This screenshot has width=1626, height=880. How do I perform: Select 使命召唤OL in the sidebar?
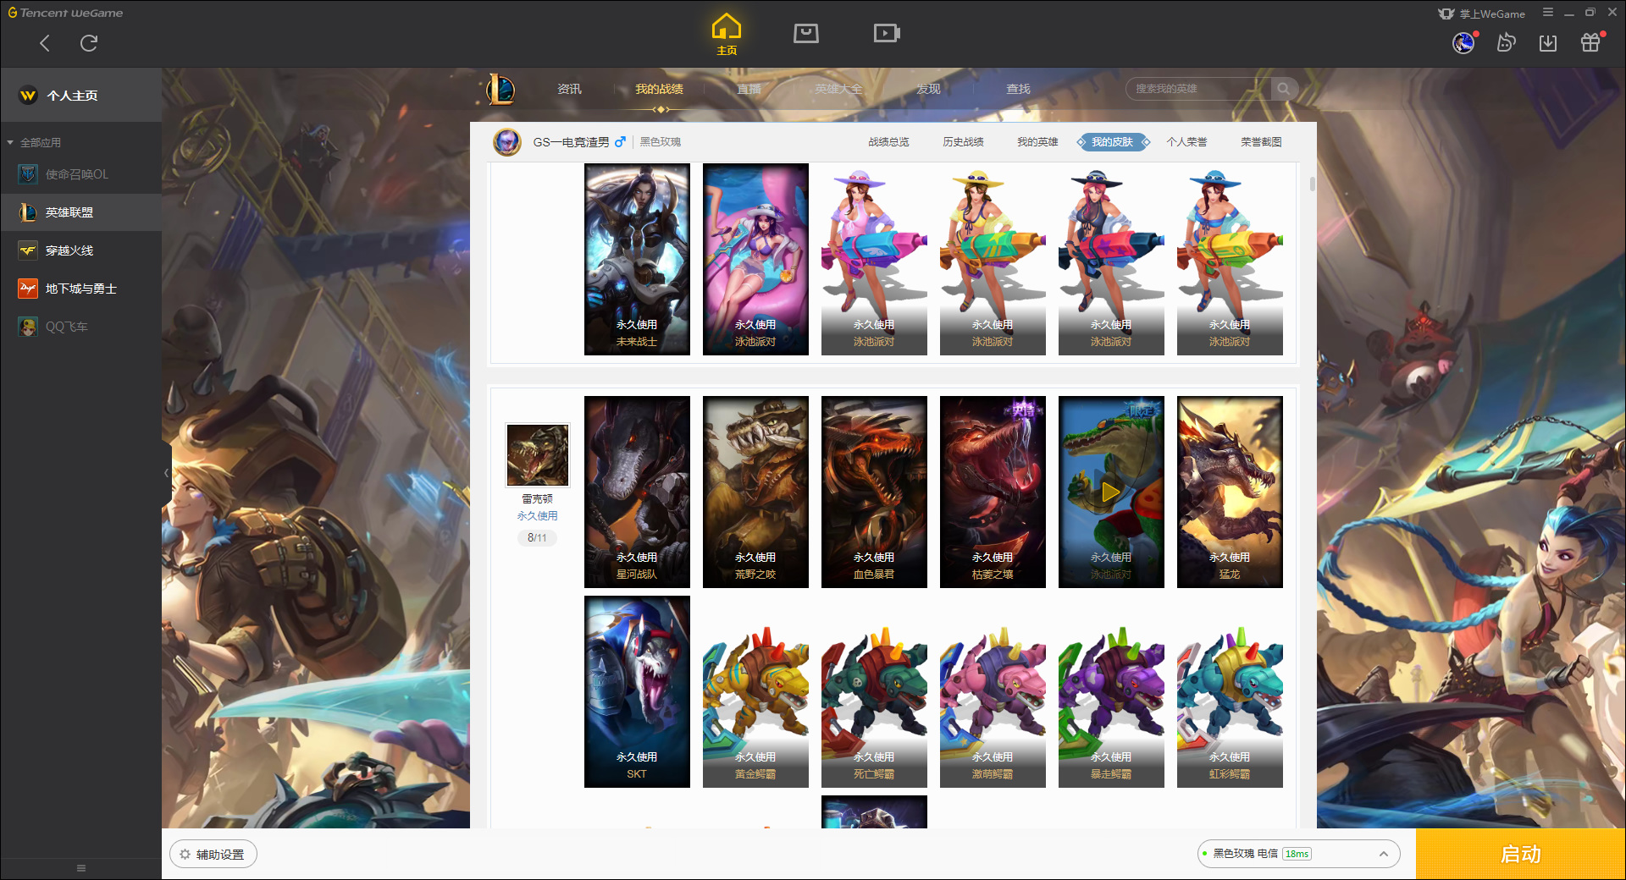[81, 174]
